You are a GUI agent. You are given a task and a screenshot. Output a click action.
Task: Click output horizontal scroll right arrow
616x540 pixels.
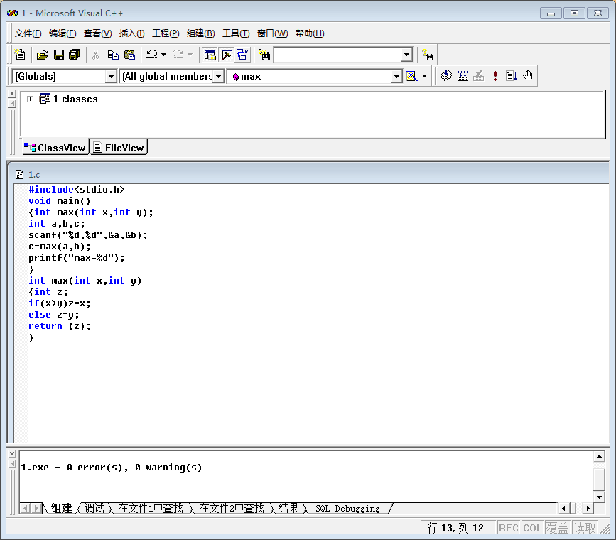click(x=588, y=508)
